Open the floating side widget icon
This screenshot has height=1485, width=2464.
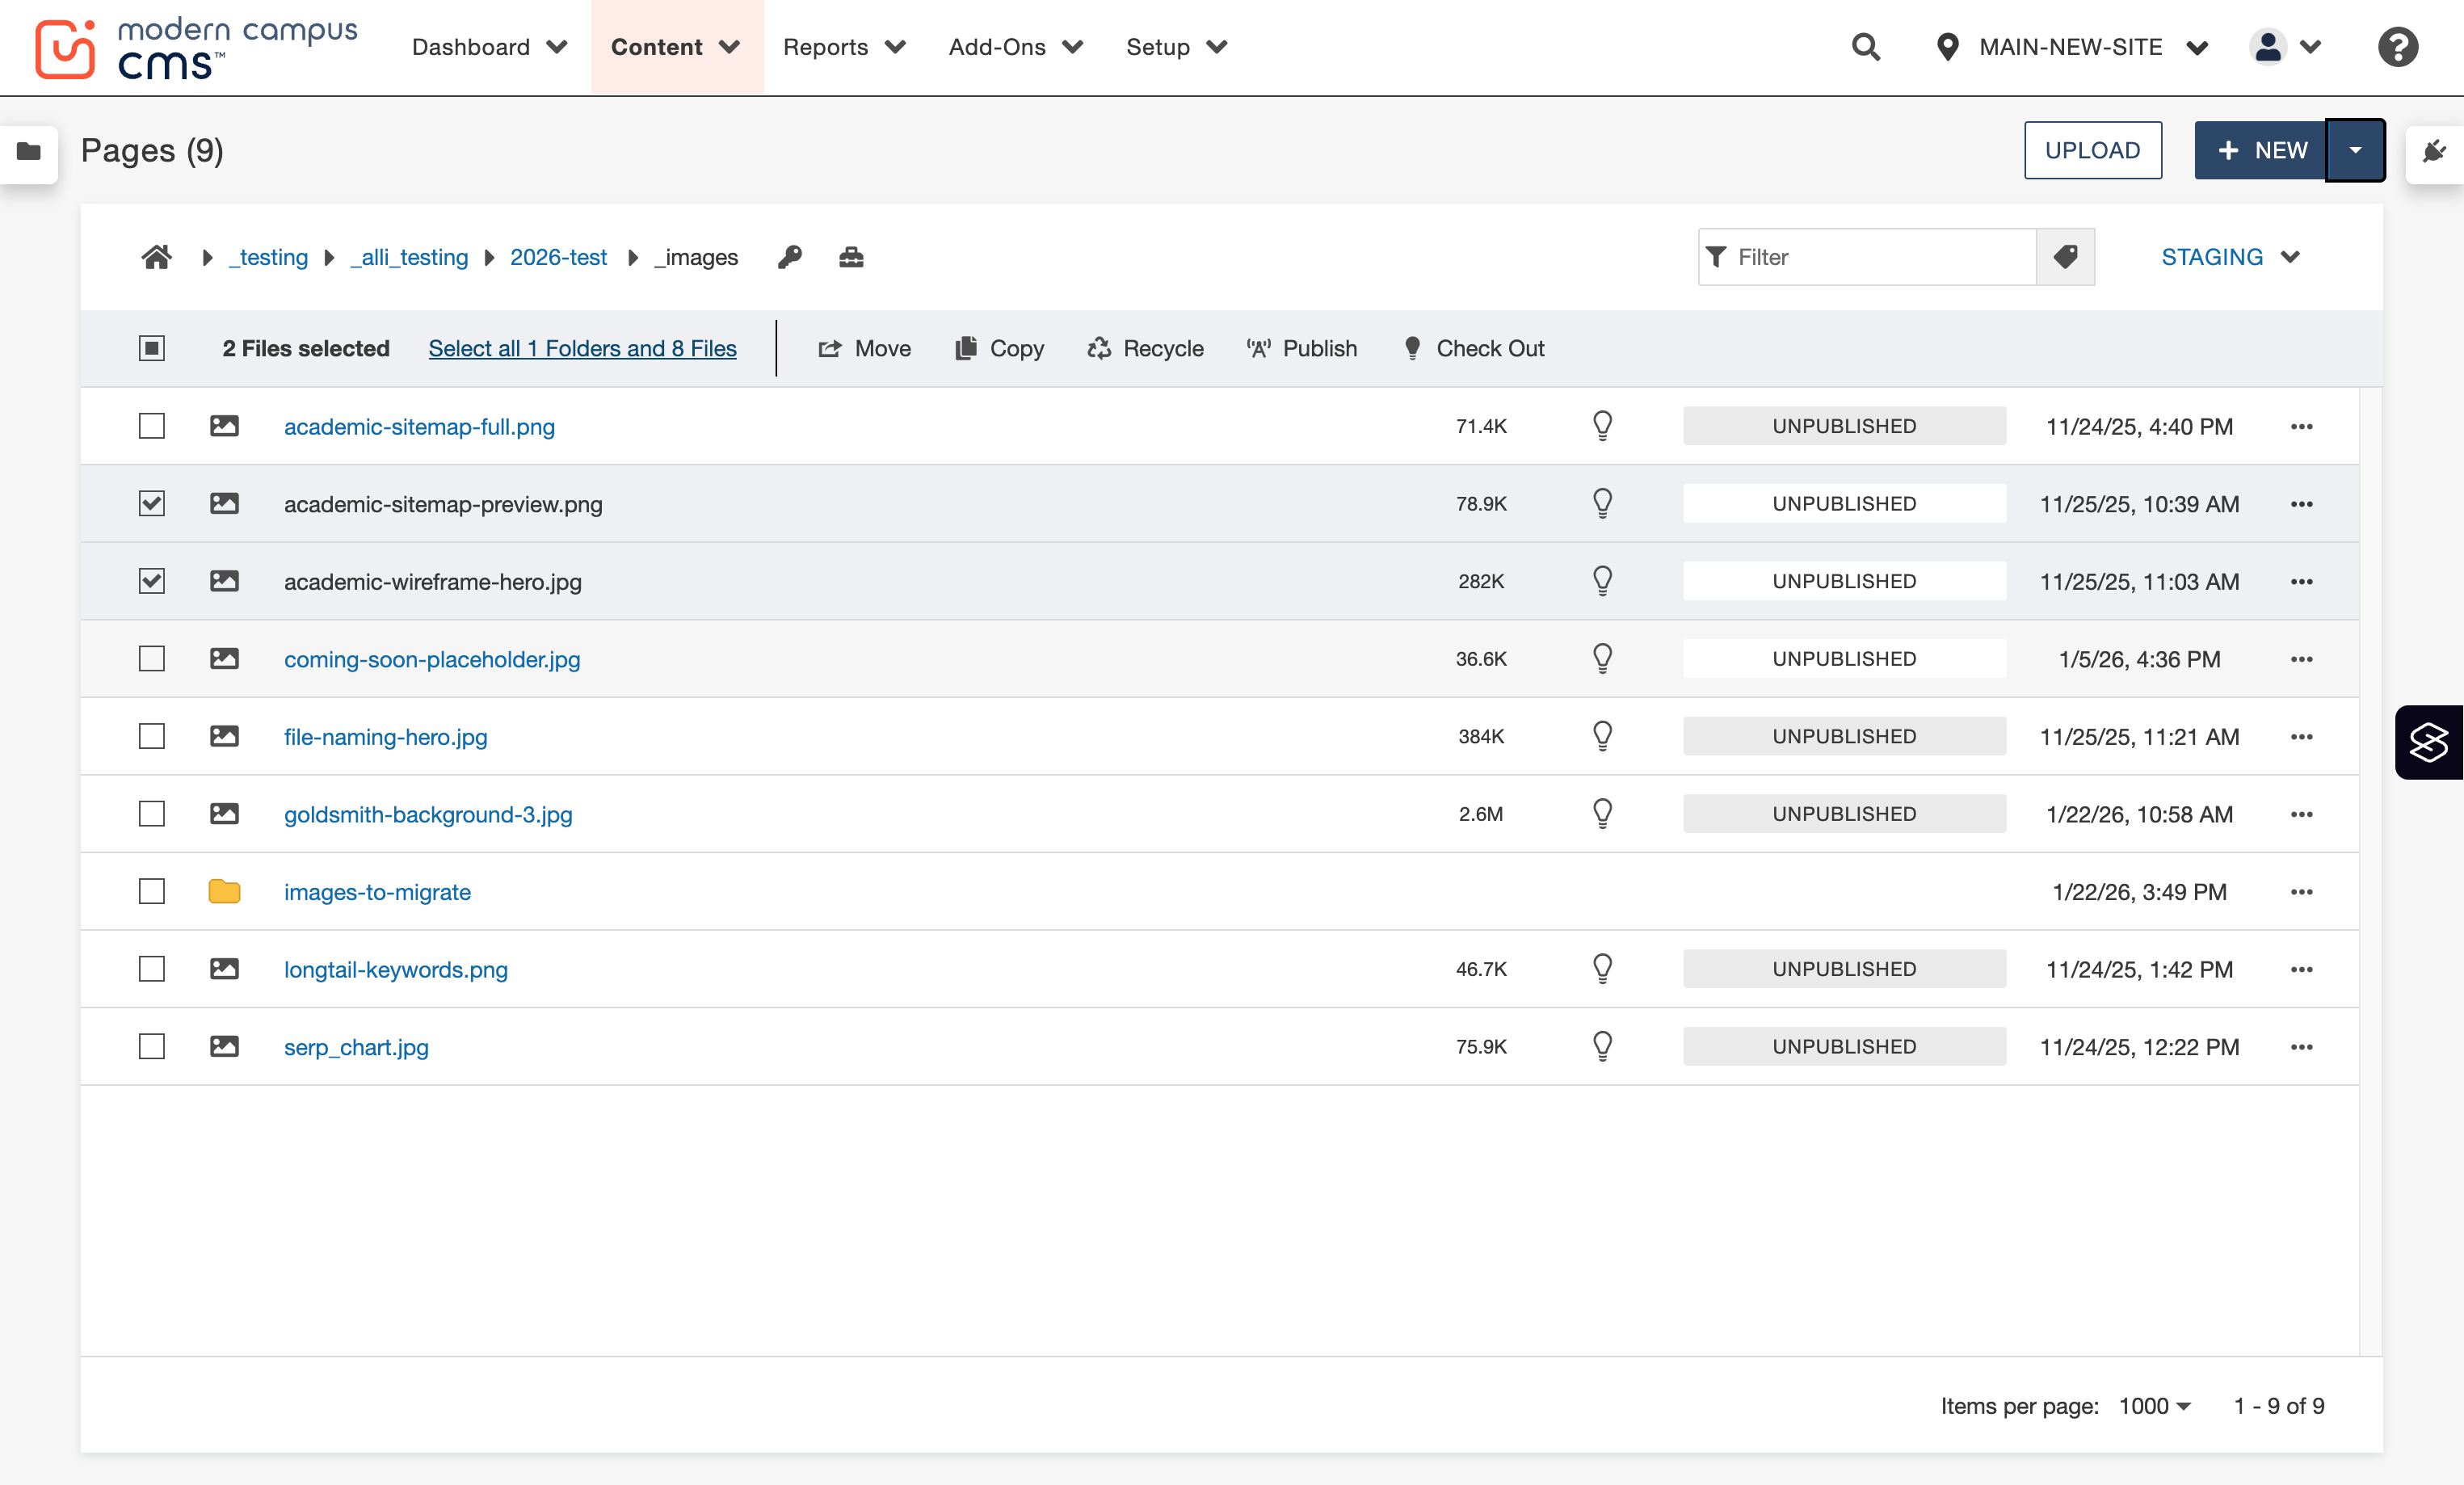[2429, 742]
